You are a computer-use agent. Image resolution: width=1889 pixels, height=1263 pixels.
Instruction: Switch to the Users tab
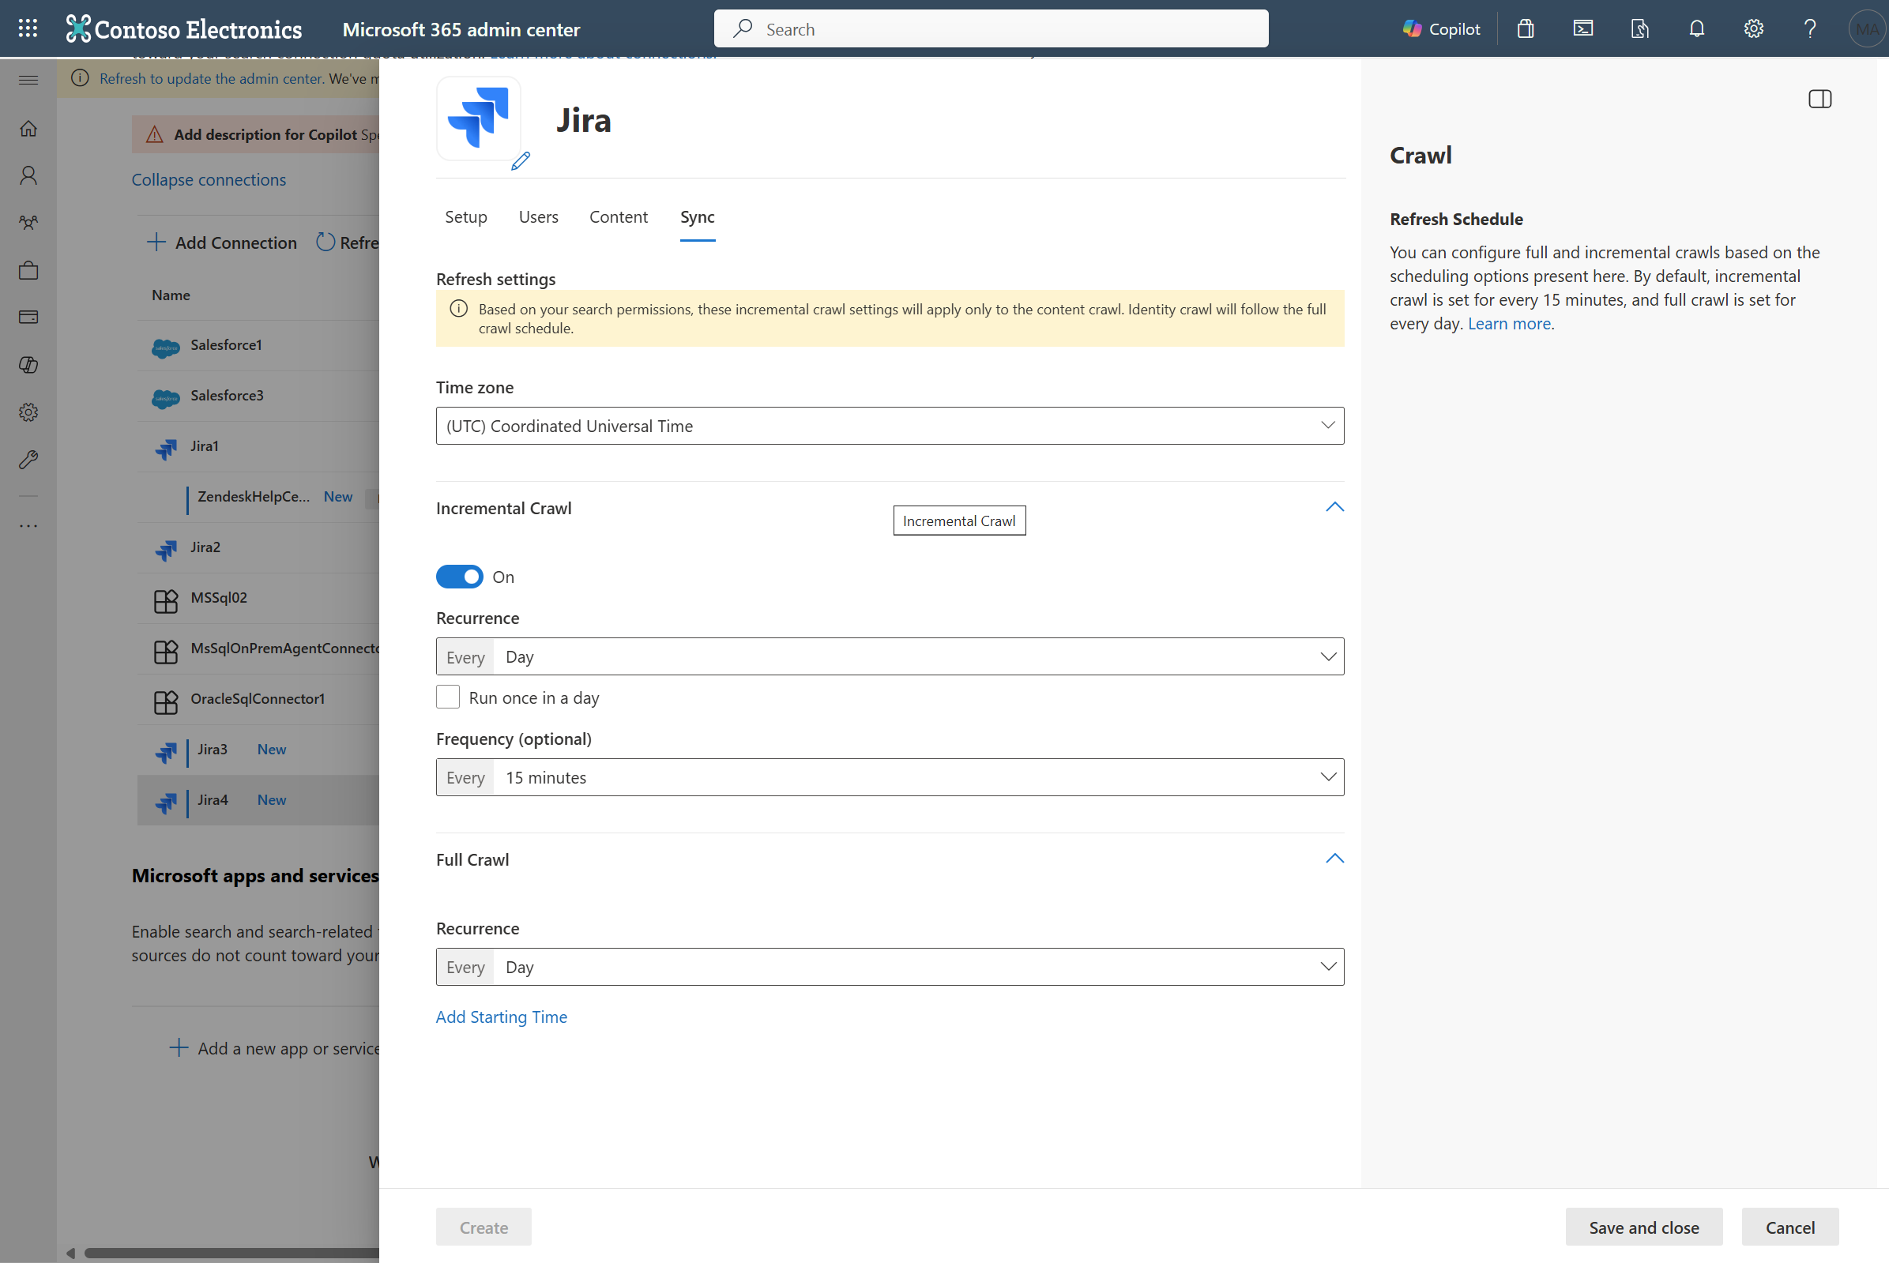pos(538,216)
